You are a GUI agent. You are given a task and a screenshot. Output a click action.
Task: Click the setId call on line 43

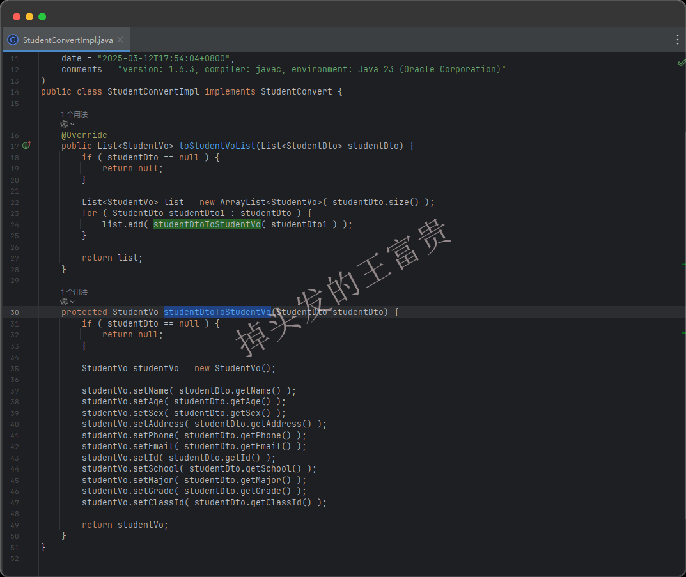pyautogui.click(x=178, y=458)
